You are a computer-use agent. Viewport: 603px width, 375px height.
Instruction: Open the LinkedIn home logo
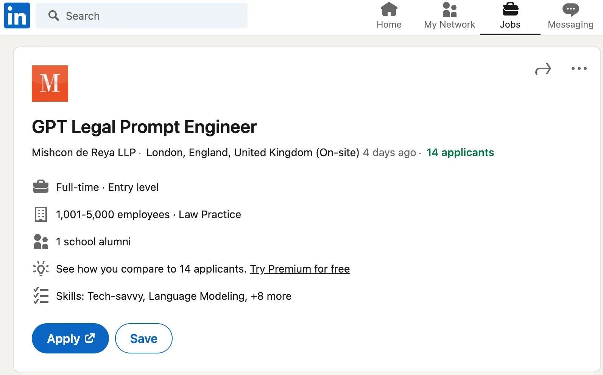click(17, 15)
